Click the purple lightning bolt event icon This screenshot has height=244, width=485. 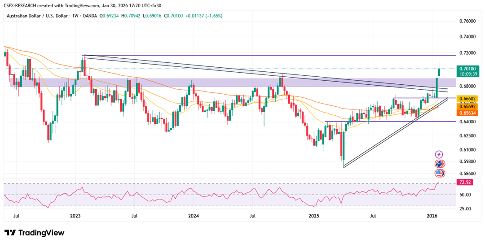point(439,155)
